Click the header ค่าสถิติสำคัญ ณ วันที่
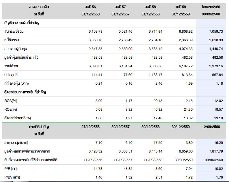 [39, 130]
